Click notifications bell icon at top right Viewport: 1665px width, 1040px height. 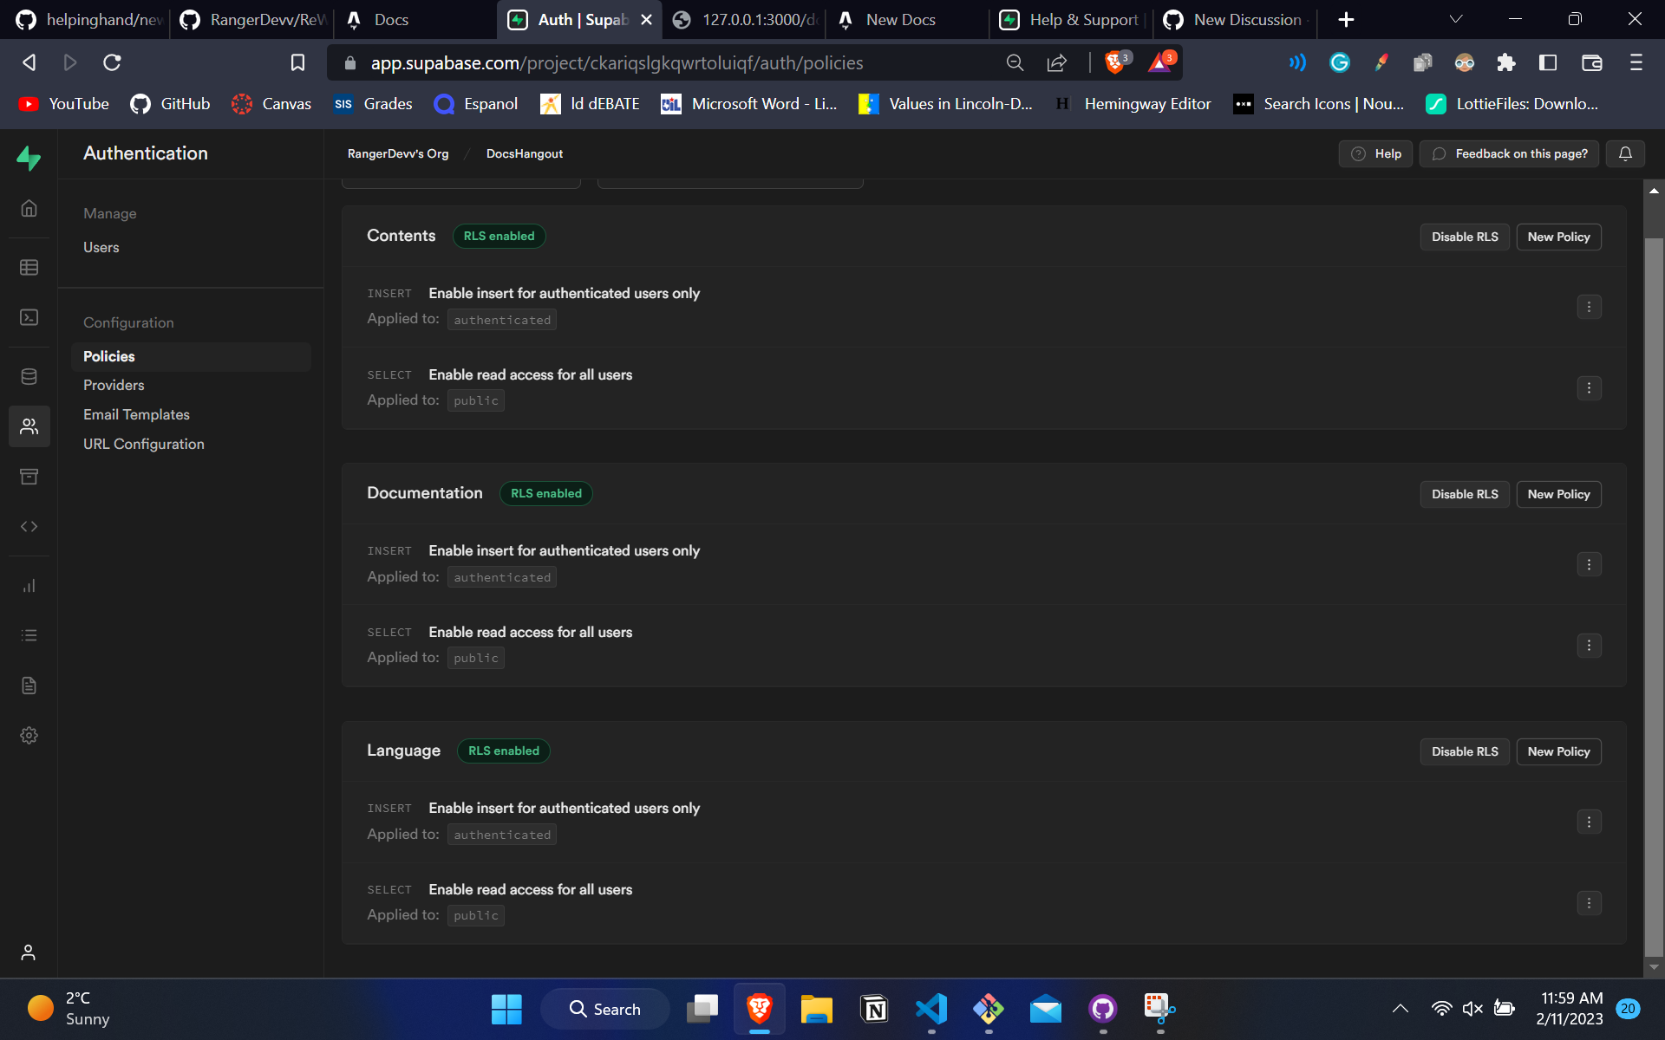point(1625,153)
